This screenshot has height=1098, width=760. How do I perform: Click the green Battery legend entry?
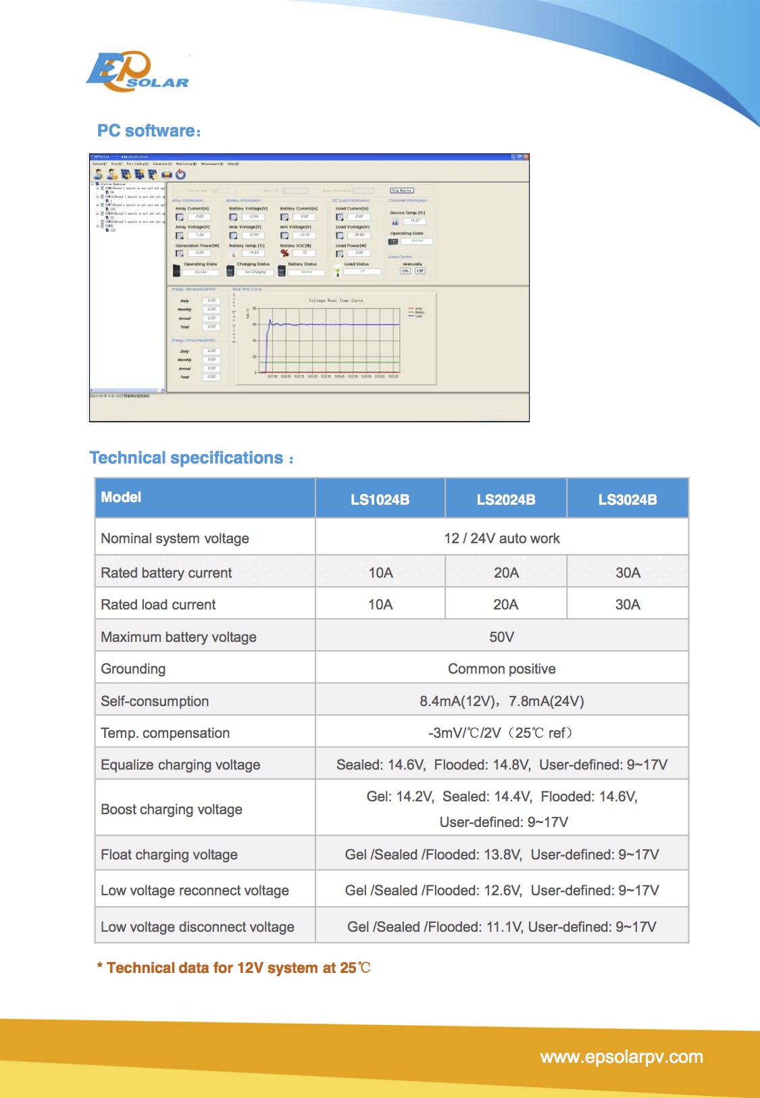pos(416,312)
